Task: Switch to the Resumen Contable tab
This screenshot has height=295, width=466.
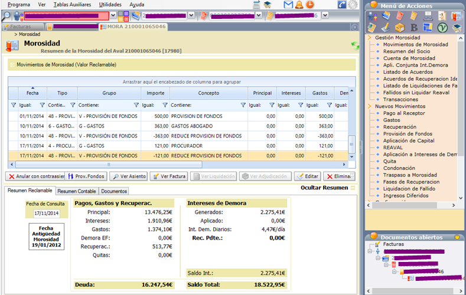Action: pyautogui.click(x=77, y=191)
